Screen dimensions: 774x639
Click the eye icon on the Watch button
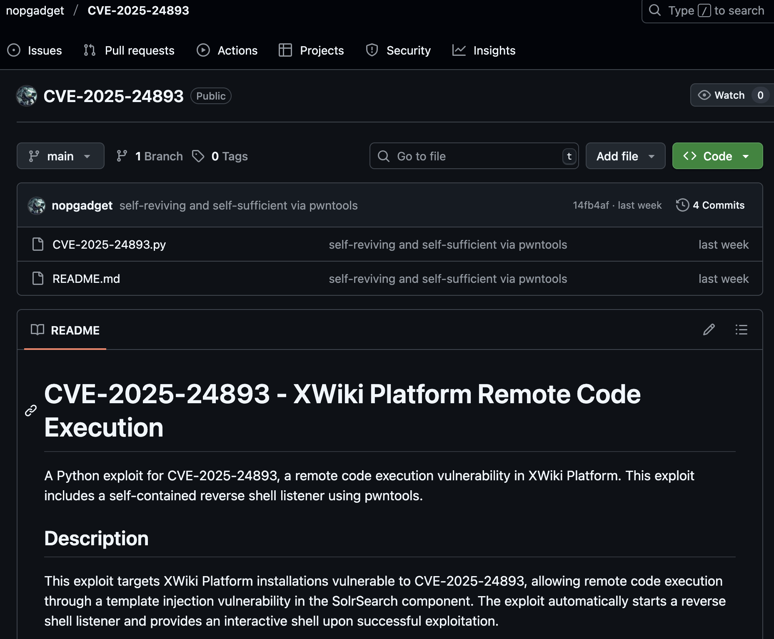704,95
